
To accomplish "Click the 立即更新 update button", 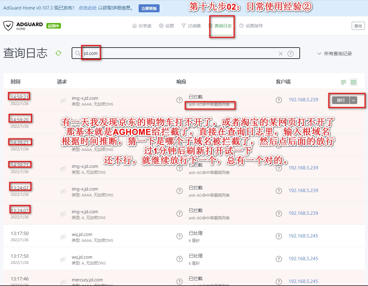I will [149, 8].
